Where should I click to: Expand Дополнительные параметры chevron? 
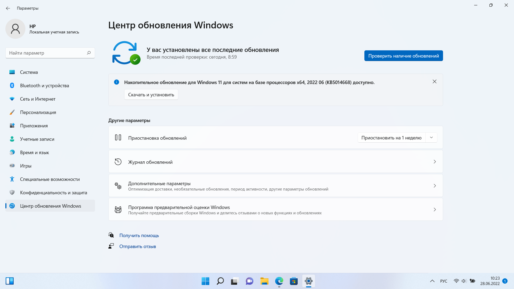(x=434, y=186)
